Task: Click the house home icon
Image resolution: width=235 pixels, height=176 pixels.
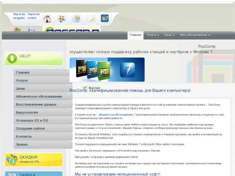Action: (47, 19)
